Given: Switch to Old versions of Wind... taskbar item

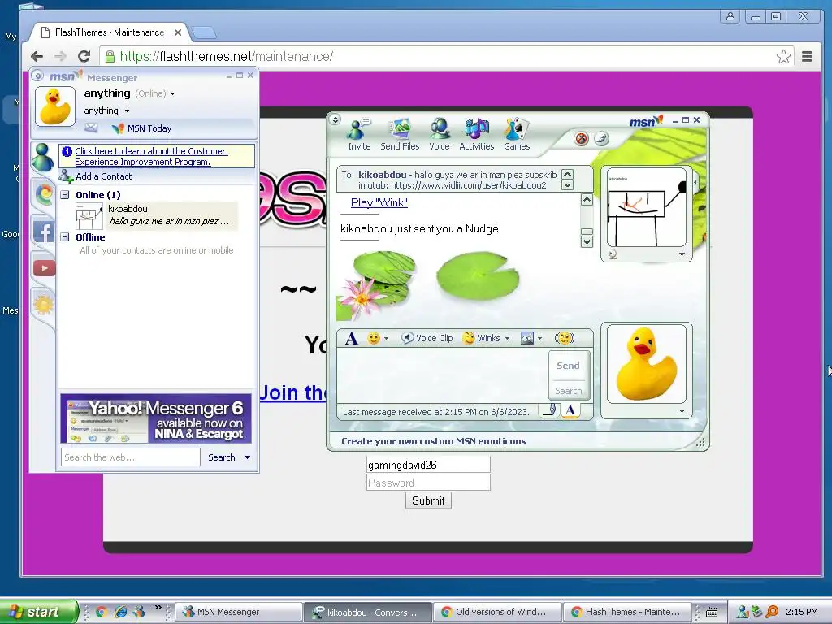Looking at the screenshot, I should click(x=497, y=612).
